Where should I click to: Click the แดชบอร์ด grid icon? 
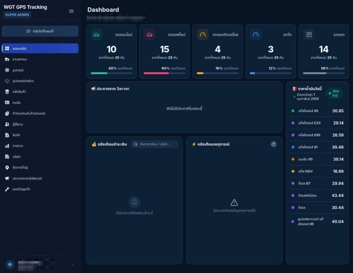click(7, 48)
